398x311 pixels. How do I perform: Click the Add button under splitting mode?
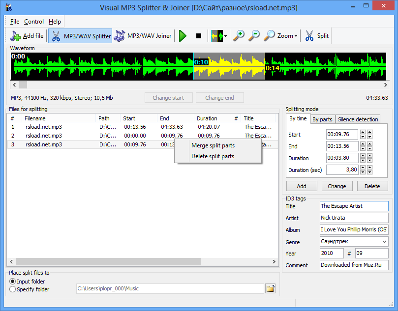coord(301,186)
